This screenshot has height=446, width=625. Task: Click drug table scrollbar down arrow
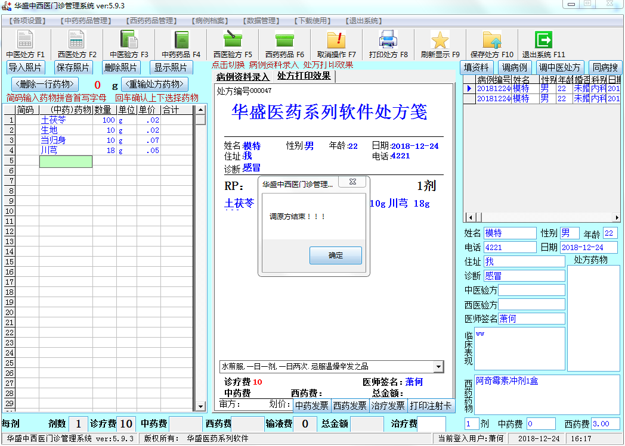coord(200,406)
